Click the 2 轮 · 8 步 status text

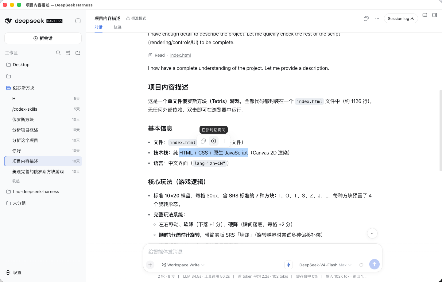coord(166,276)
